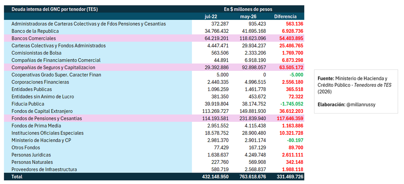Click the may-26 value 2.568.837
This screenshot has width=404, height=184.
[255, 170]
